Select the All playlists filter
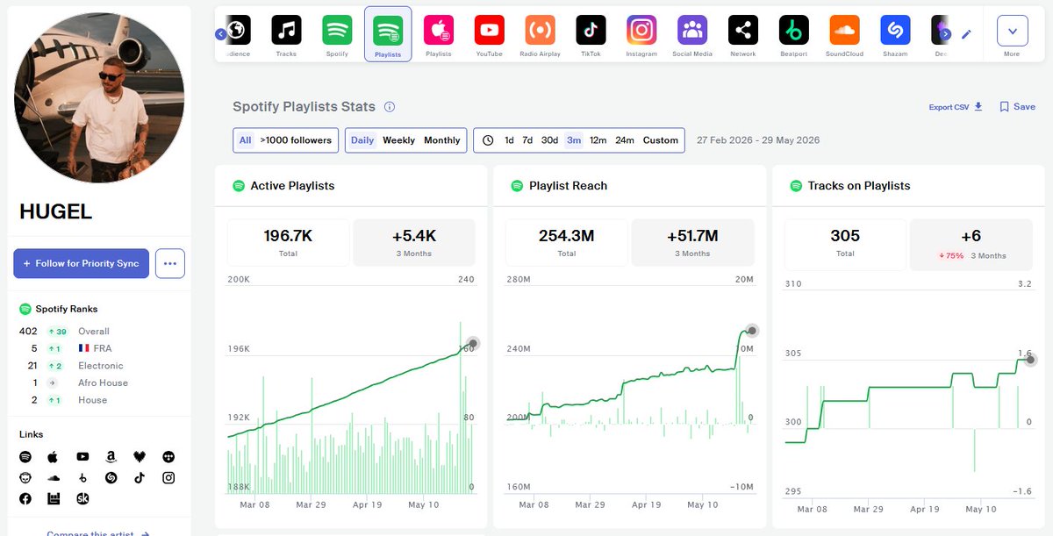Screen dimensions: 1053x536 pos(245,140)
